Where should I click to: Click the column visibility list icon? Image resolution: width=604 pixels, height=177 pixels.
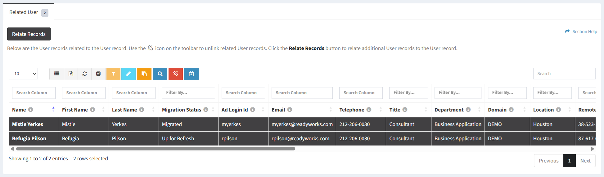(x=57, y=74)
